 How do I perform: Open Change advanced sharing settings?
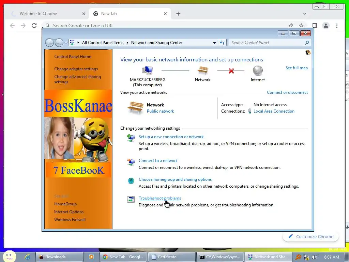click(x=77, y=79)
